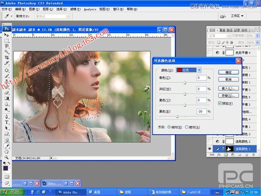Select the Lasso tool
Screen dimensions: 261x196
[x=7, y=46]
